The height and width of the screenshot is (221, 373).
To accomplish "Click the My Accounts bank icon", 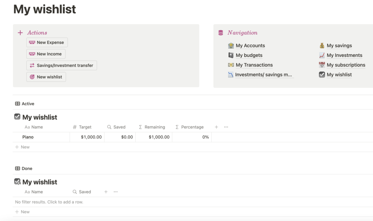I will tap(231, 46).
